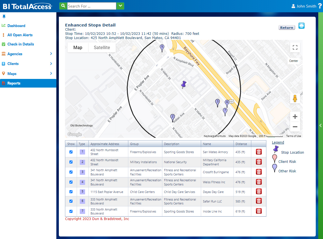Click the Return button
This screenshot has height=239, width=323.
click(286, 28)
